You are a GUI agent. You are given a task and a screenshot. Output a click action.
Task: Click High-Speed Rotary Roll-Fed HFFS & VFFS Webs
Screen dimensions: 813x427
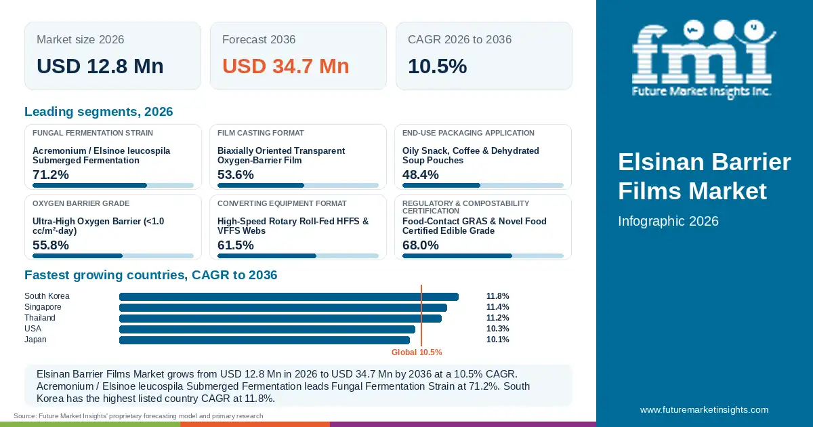click(x=293, y=226)
